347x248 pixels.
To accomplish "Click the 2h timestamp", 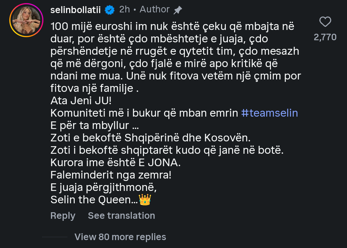I will click(x=124, y=10).
